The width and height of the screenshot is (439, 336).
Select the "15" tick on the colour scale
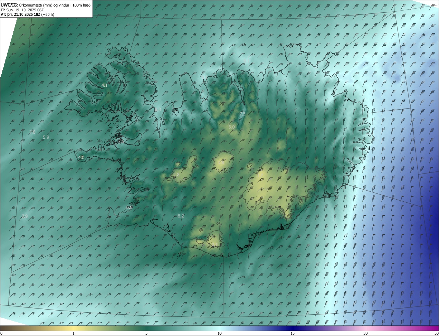coord(293,333)
